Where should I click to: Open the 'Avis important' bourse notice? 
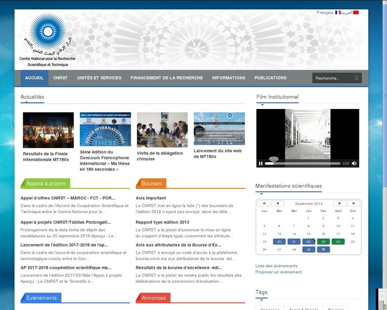[x=151, y=198]
